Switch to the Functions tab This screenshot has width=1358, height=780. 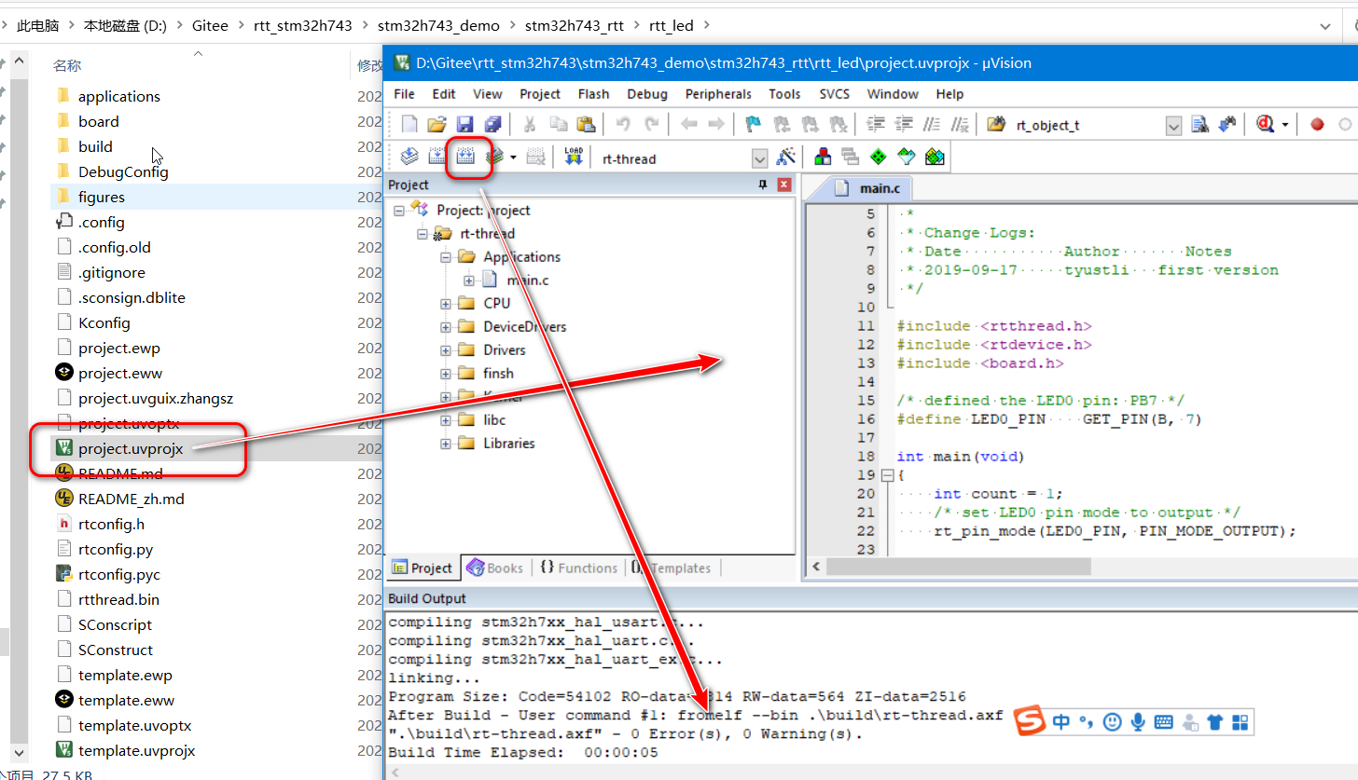tap(579, 568)
